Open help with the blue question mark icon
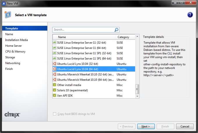Image resolution: width=198 pixels, height=133 pixels. pos(190,15)
